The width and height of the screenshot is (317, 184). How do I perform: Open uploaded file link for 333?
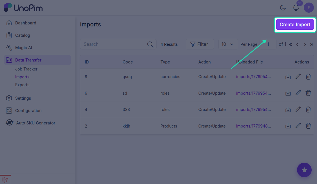(x=254, y=110)
